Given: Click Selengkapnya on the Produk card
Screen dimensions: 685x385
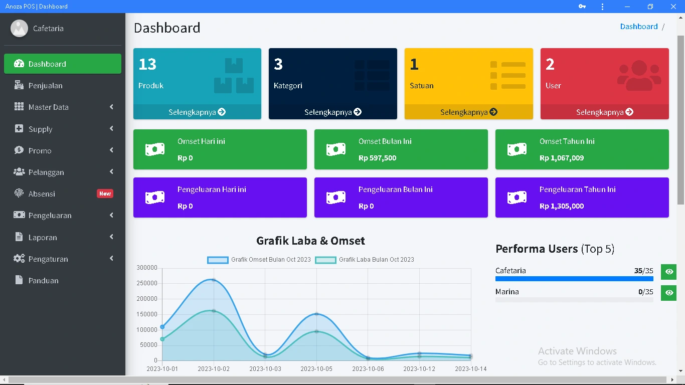Looking at the screenshot, I should [197, 112].
